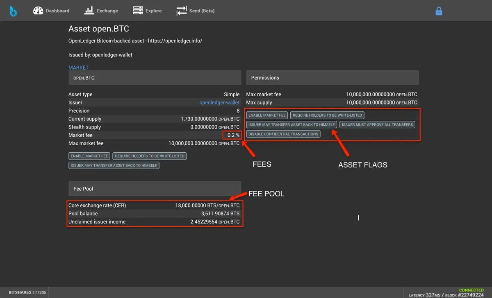Click the Permissions panel header
492x298 pixels.
pyautogui.click(x=333, y=78)
